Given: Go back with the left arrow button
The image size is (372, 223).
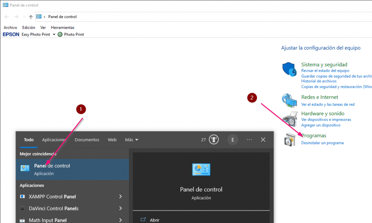Looking at the screenshot, I should (7, 17).
